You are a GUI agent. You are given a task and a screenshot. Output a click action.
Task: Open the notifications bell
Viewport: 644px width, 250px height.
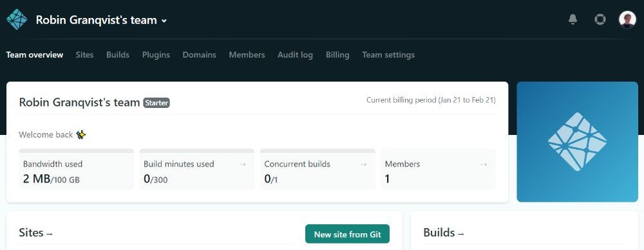click(x=573, y=19)
